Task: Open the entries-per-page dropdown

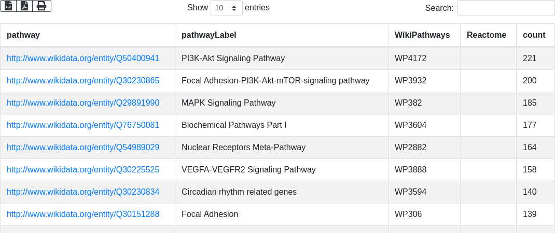Action: click(x=227, y=8)
